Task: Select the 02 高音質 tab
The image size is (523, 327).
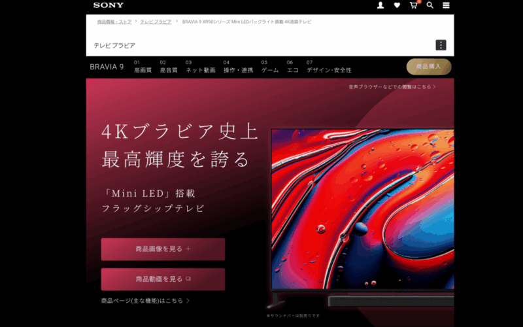Action: pos(169,67)
